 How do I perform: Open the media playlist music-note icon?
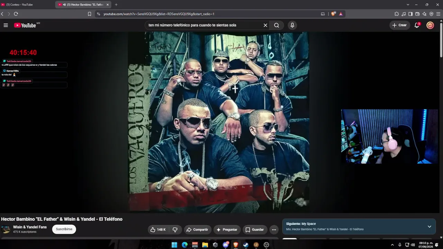click(x=404, y=14)
